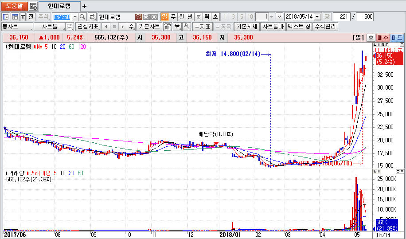The image size is (406, 239).
Task: Add a new tab with plus button
Action: tap(85, 6)
